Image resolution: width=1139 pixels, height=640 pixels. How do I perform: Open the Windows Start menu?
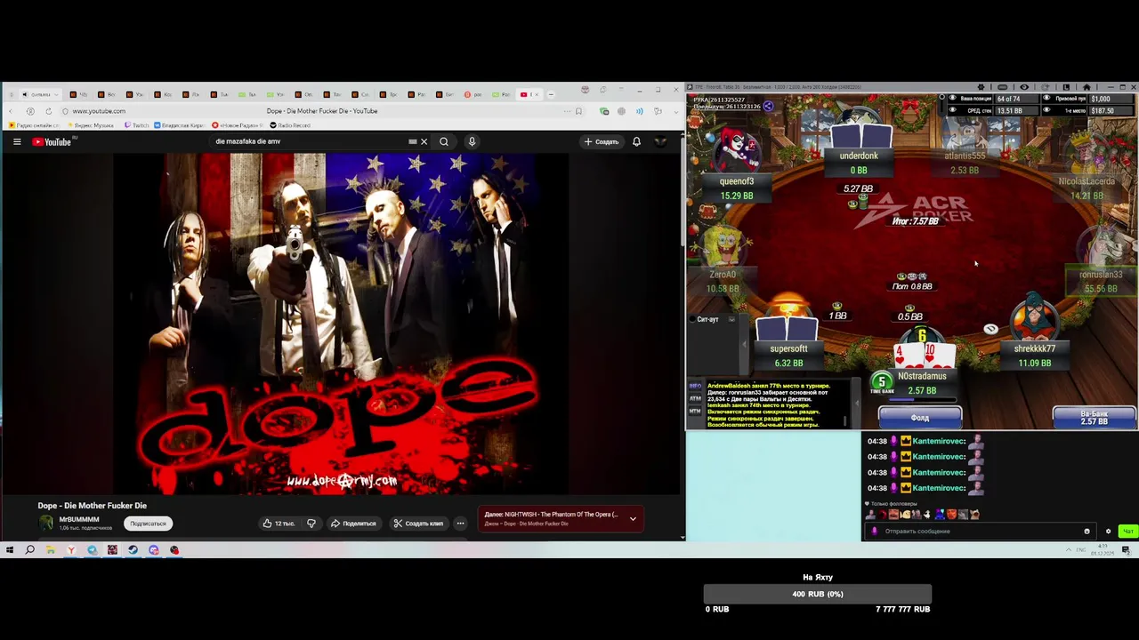9,550
